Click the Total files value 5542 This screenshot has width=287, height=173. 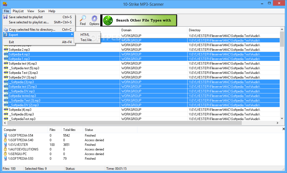point(66,136)
